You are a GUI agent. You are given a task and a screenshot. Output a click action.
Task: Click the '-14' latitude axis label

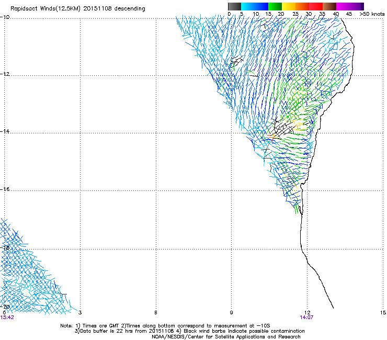tap(5, 131)
